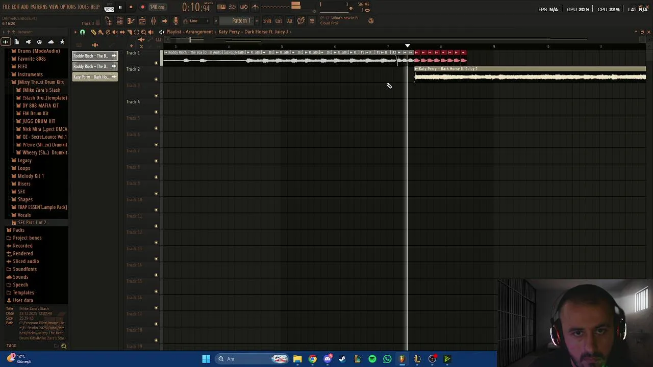
Task: Select Katy Perry - Dark Ho.. clip in picker
Action: [x=95, y=77]
